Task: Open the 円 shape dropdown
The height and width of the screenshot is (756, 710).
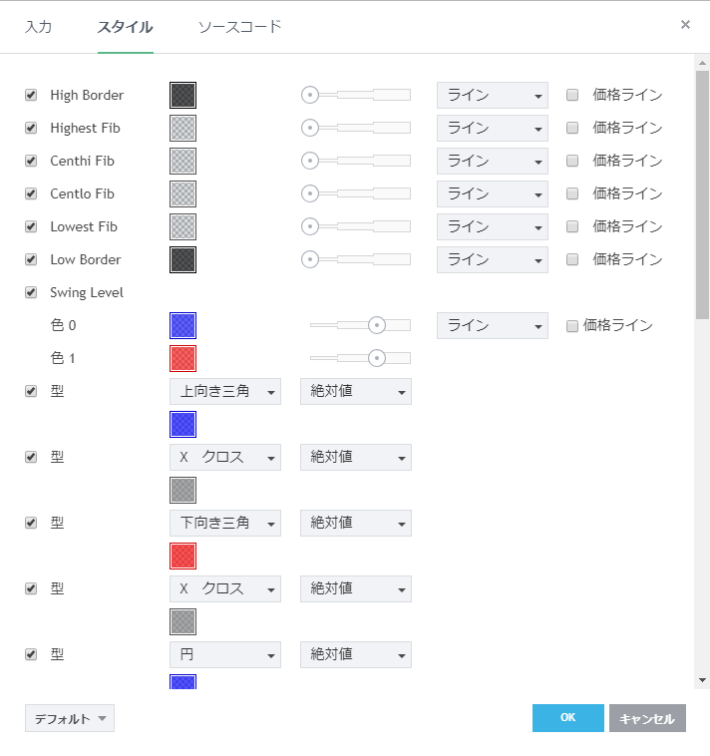Action: [225, 655]
